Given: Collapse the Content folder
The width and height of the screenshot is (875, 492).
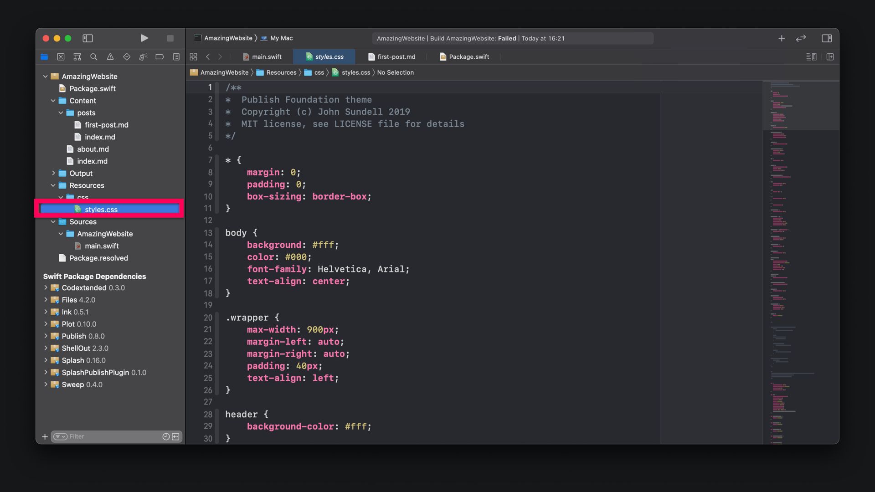Looking at the screenshot, I should pos(53,101).
